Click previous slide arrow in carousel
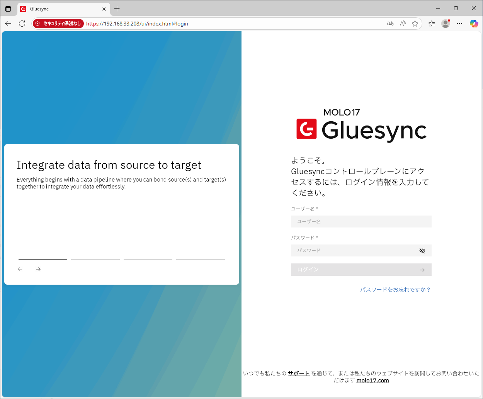 [20, 269]
